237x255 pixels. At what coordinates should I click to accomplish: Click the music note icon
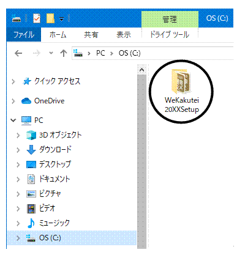click(31, 223)
